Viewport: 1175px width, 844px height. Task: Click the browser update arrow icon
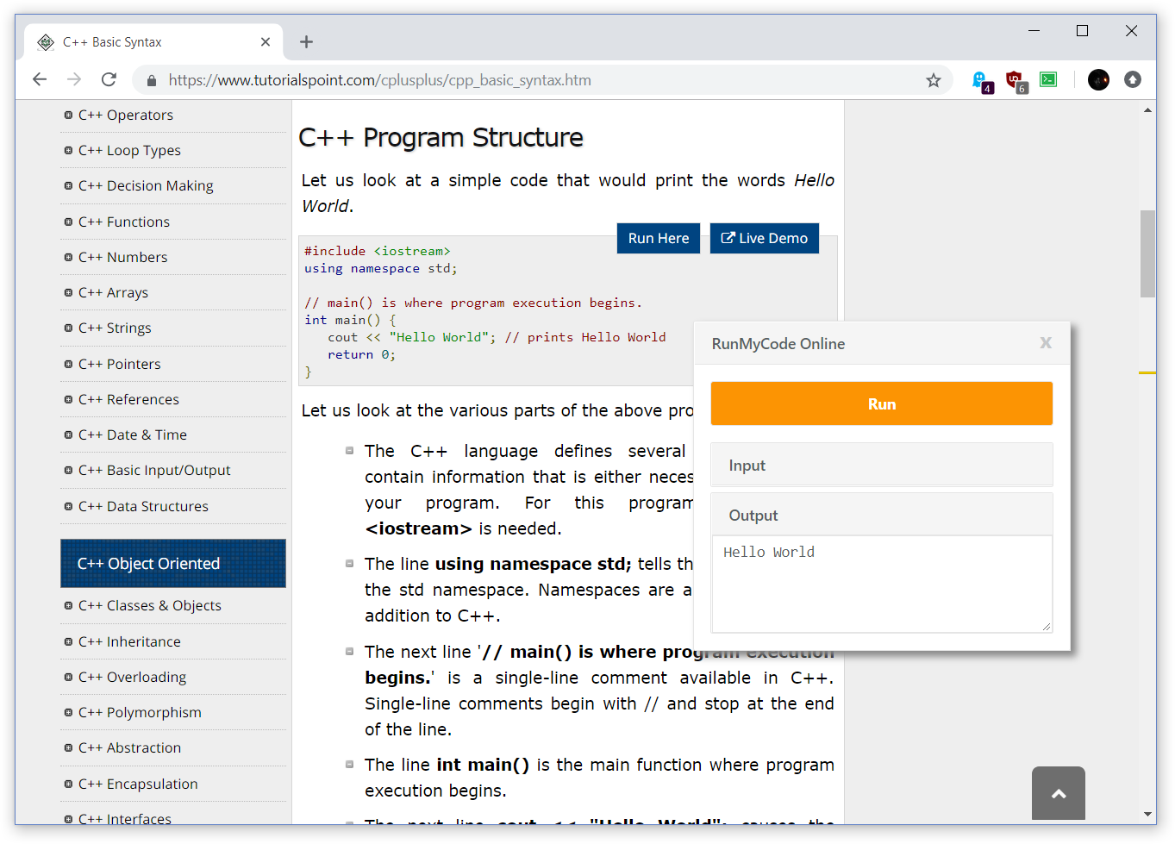tap(1133, 80)
